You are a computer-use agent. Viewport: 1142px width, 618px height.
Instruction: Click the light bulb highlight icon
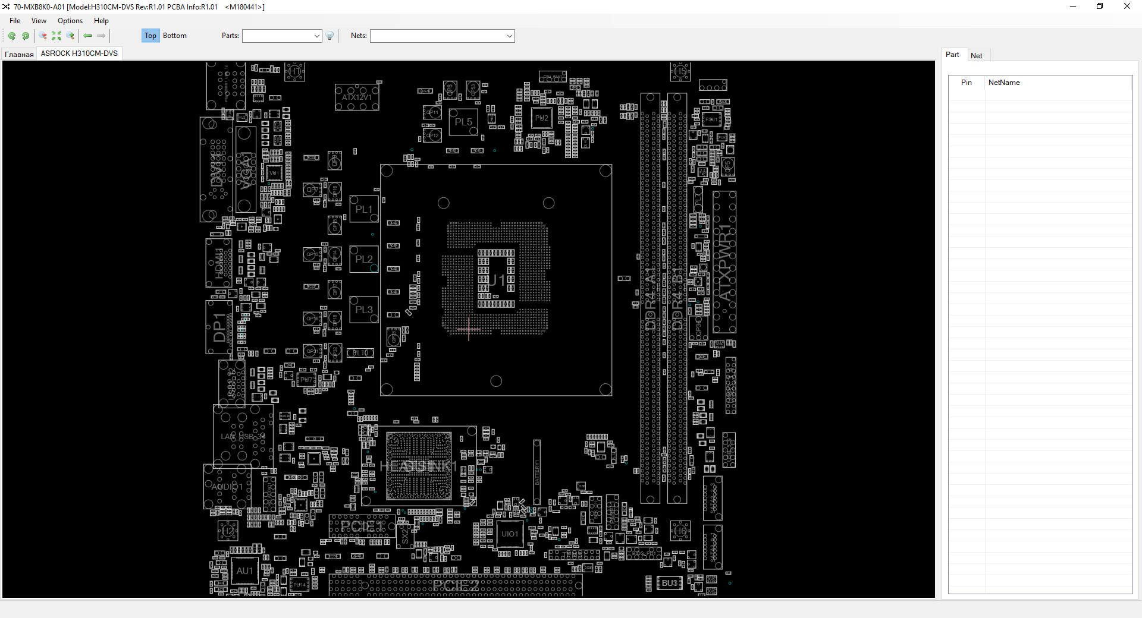[x=330, y=36]
